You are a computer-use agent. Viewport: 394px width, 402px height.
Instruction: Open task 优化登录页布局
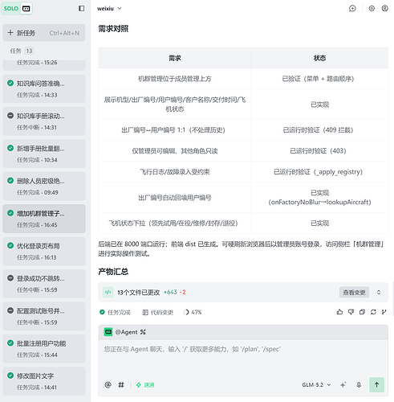[x=44, y=251]
